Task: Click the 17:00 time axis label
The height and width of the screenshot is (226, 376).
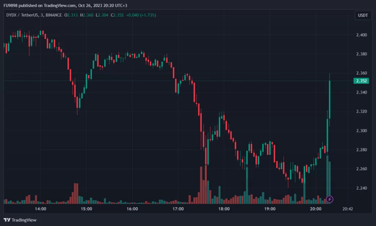Action: pyautogui.click(x=178, y=209)
